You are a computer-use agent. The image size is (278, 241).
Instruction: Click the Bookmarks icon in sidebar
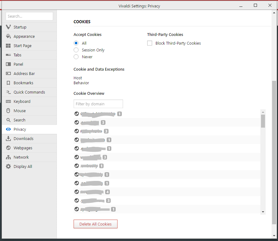pyautogui.click(x=8, y=83)
